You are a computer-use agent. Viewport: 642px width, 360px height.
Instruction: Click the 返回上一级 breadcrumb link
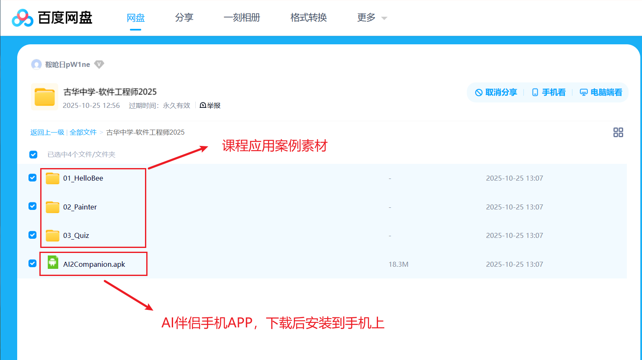(x=47, y=133)
